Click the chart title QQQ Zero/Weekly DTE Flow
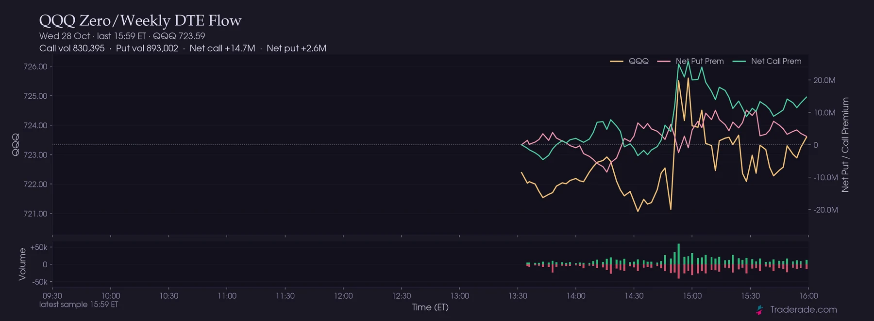The height and width of the screenshot is (321, 874). click(140, 20)
